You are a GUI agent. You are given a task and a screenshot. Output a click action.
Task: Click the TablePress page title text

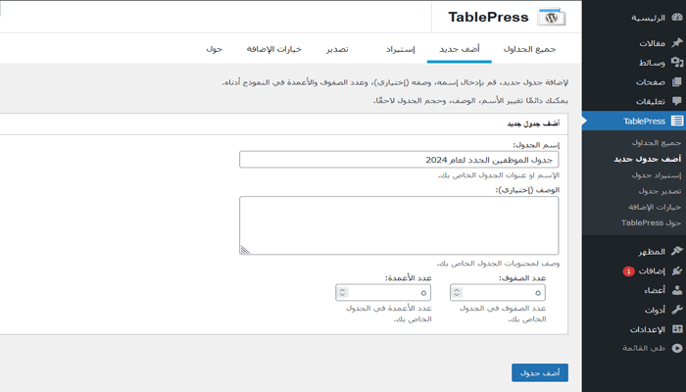[488, 17]
